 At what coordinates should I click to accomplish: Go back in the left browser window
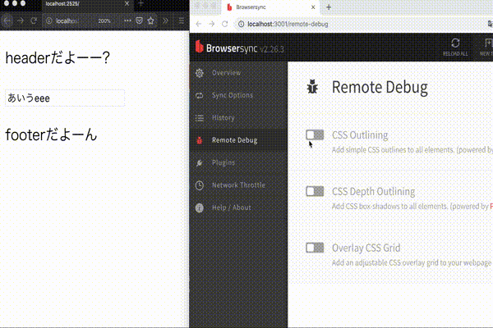pyautogui.click(x=7, y=21)
